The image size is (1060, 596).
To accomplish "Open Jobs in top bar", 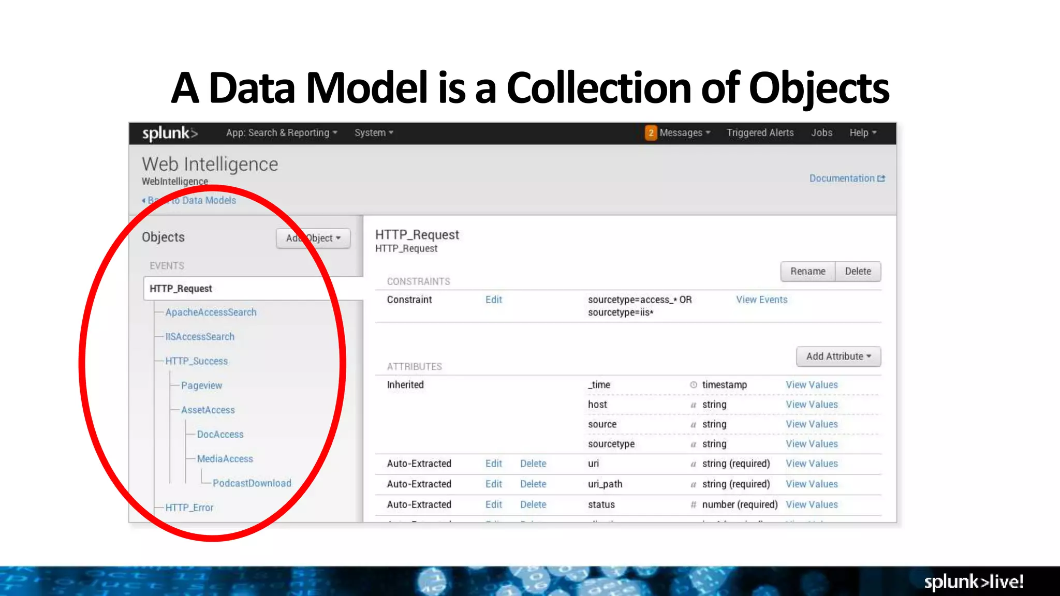I will click(821, 133).
